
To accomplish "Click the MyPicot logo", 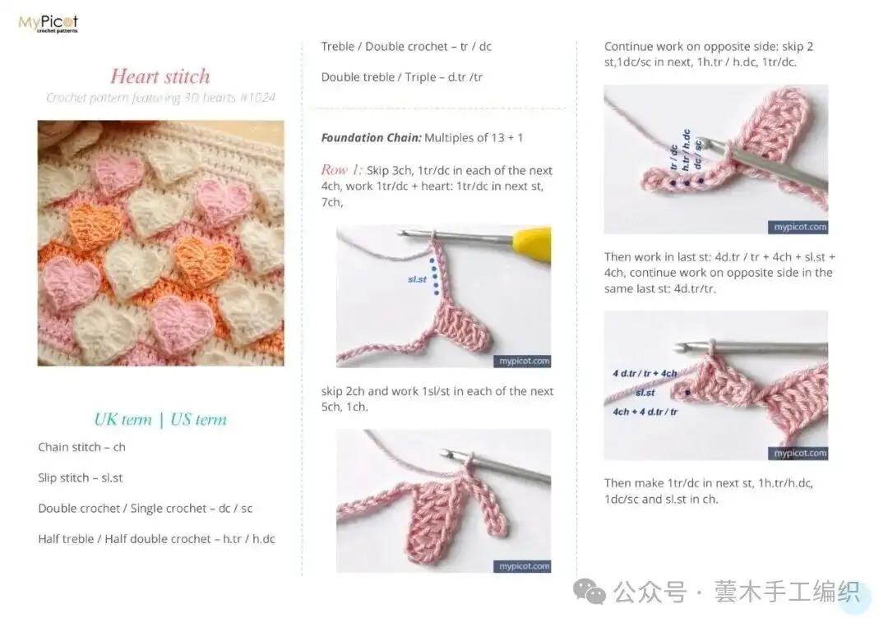I will 48,24.
